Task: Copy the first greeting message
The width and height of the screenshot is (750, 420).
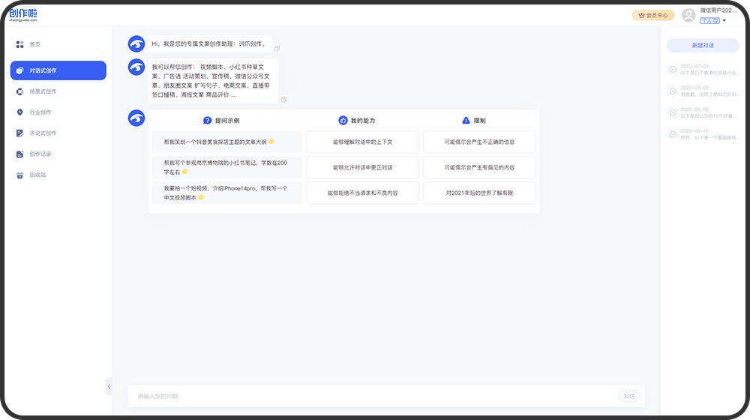Action: click(x=277, y=49)
